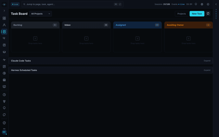The width and height of the screenshot is (219, 137).
Task: Expand the right panel with the chevron
Action: click(x=216, y=4)
